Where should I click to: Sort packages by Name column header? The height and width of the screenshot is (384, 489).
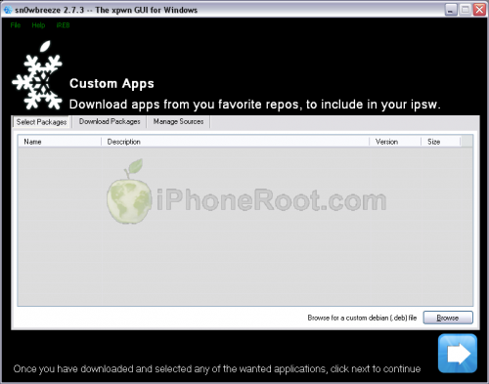click(60, 142)
